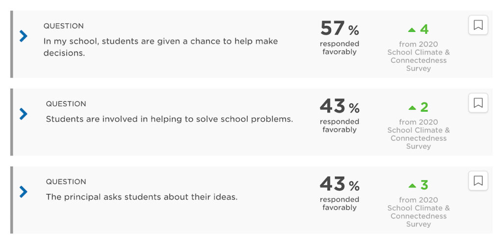502x245 pixels.
Task: Select the 2020 survey comparison text beside 2
Action: (419, 134)
